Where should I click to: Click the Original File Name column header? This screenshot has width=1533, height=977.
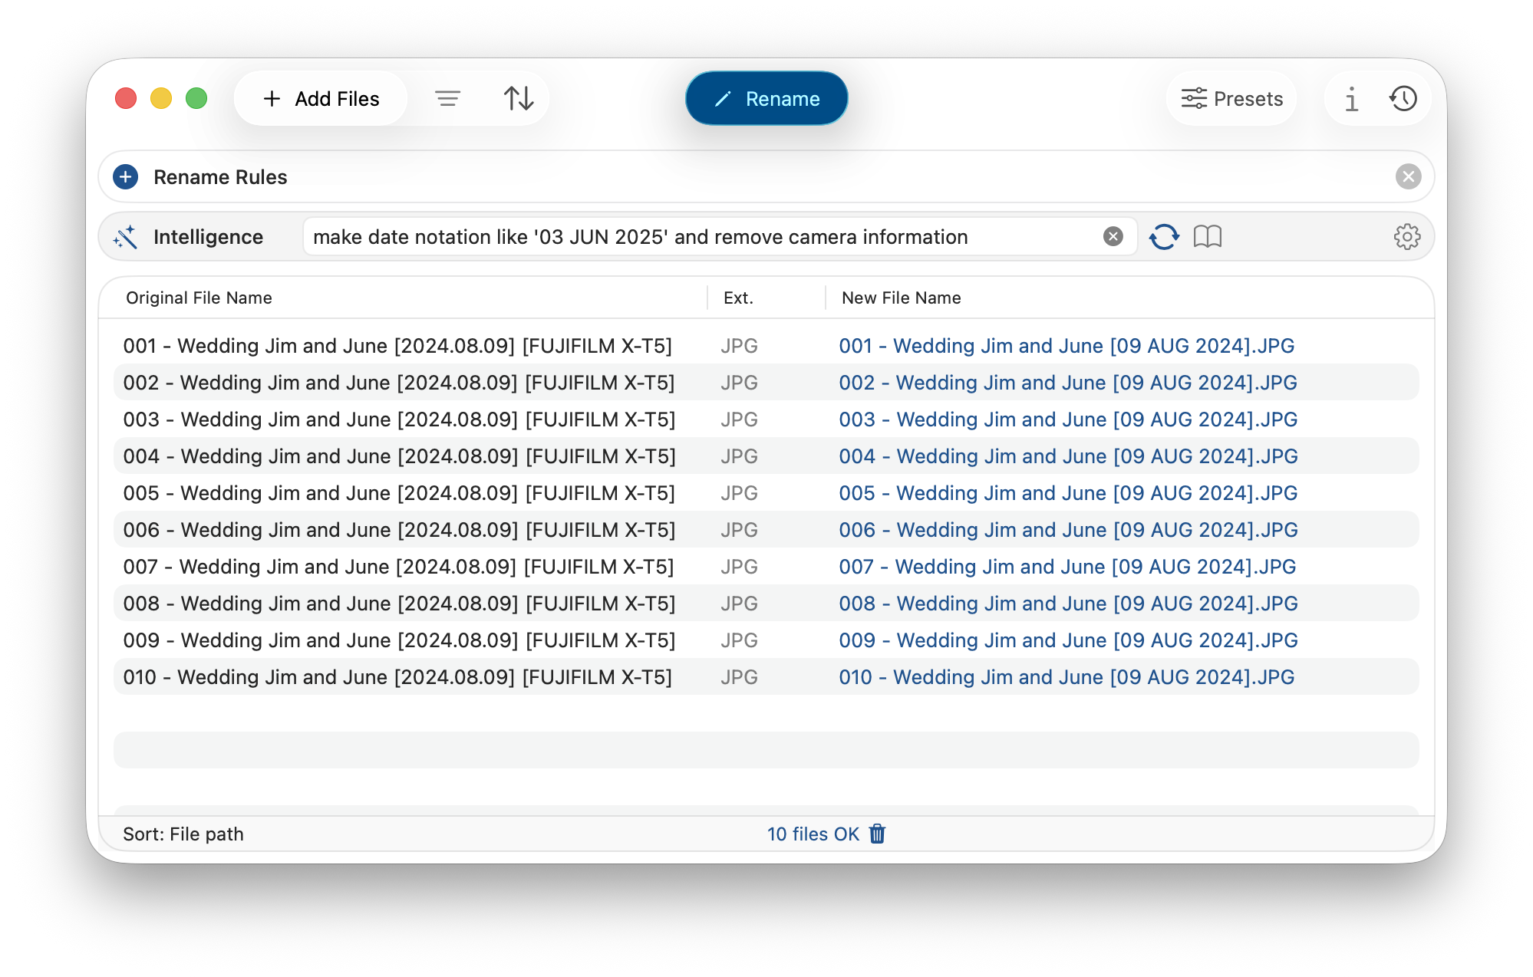point(199,298)
